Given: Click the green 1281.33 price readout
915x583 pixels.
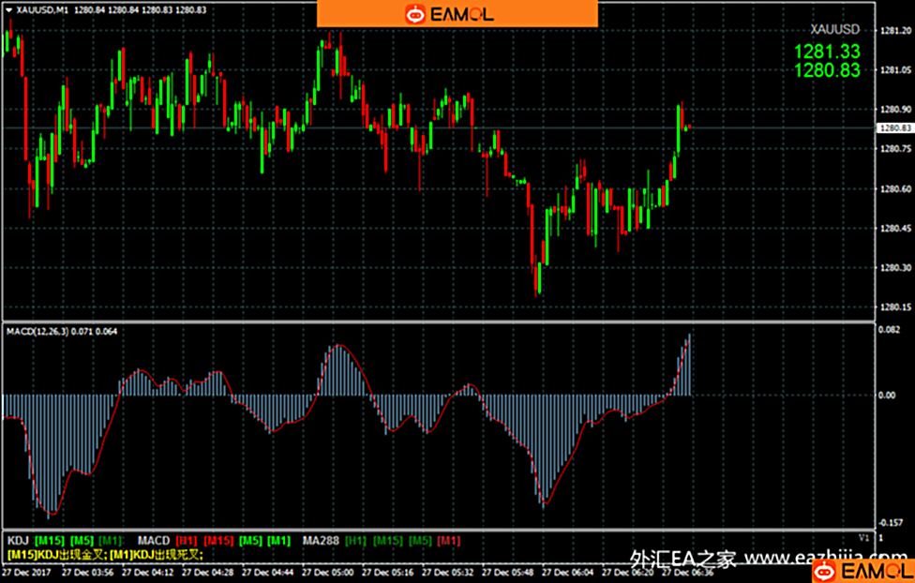Looking at the screenshot, I should (827, 52).
